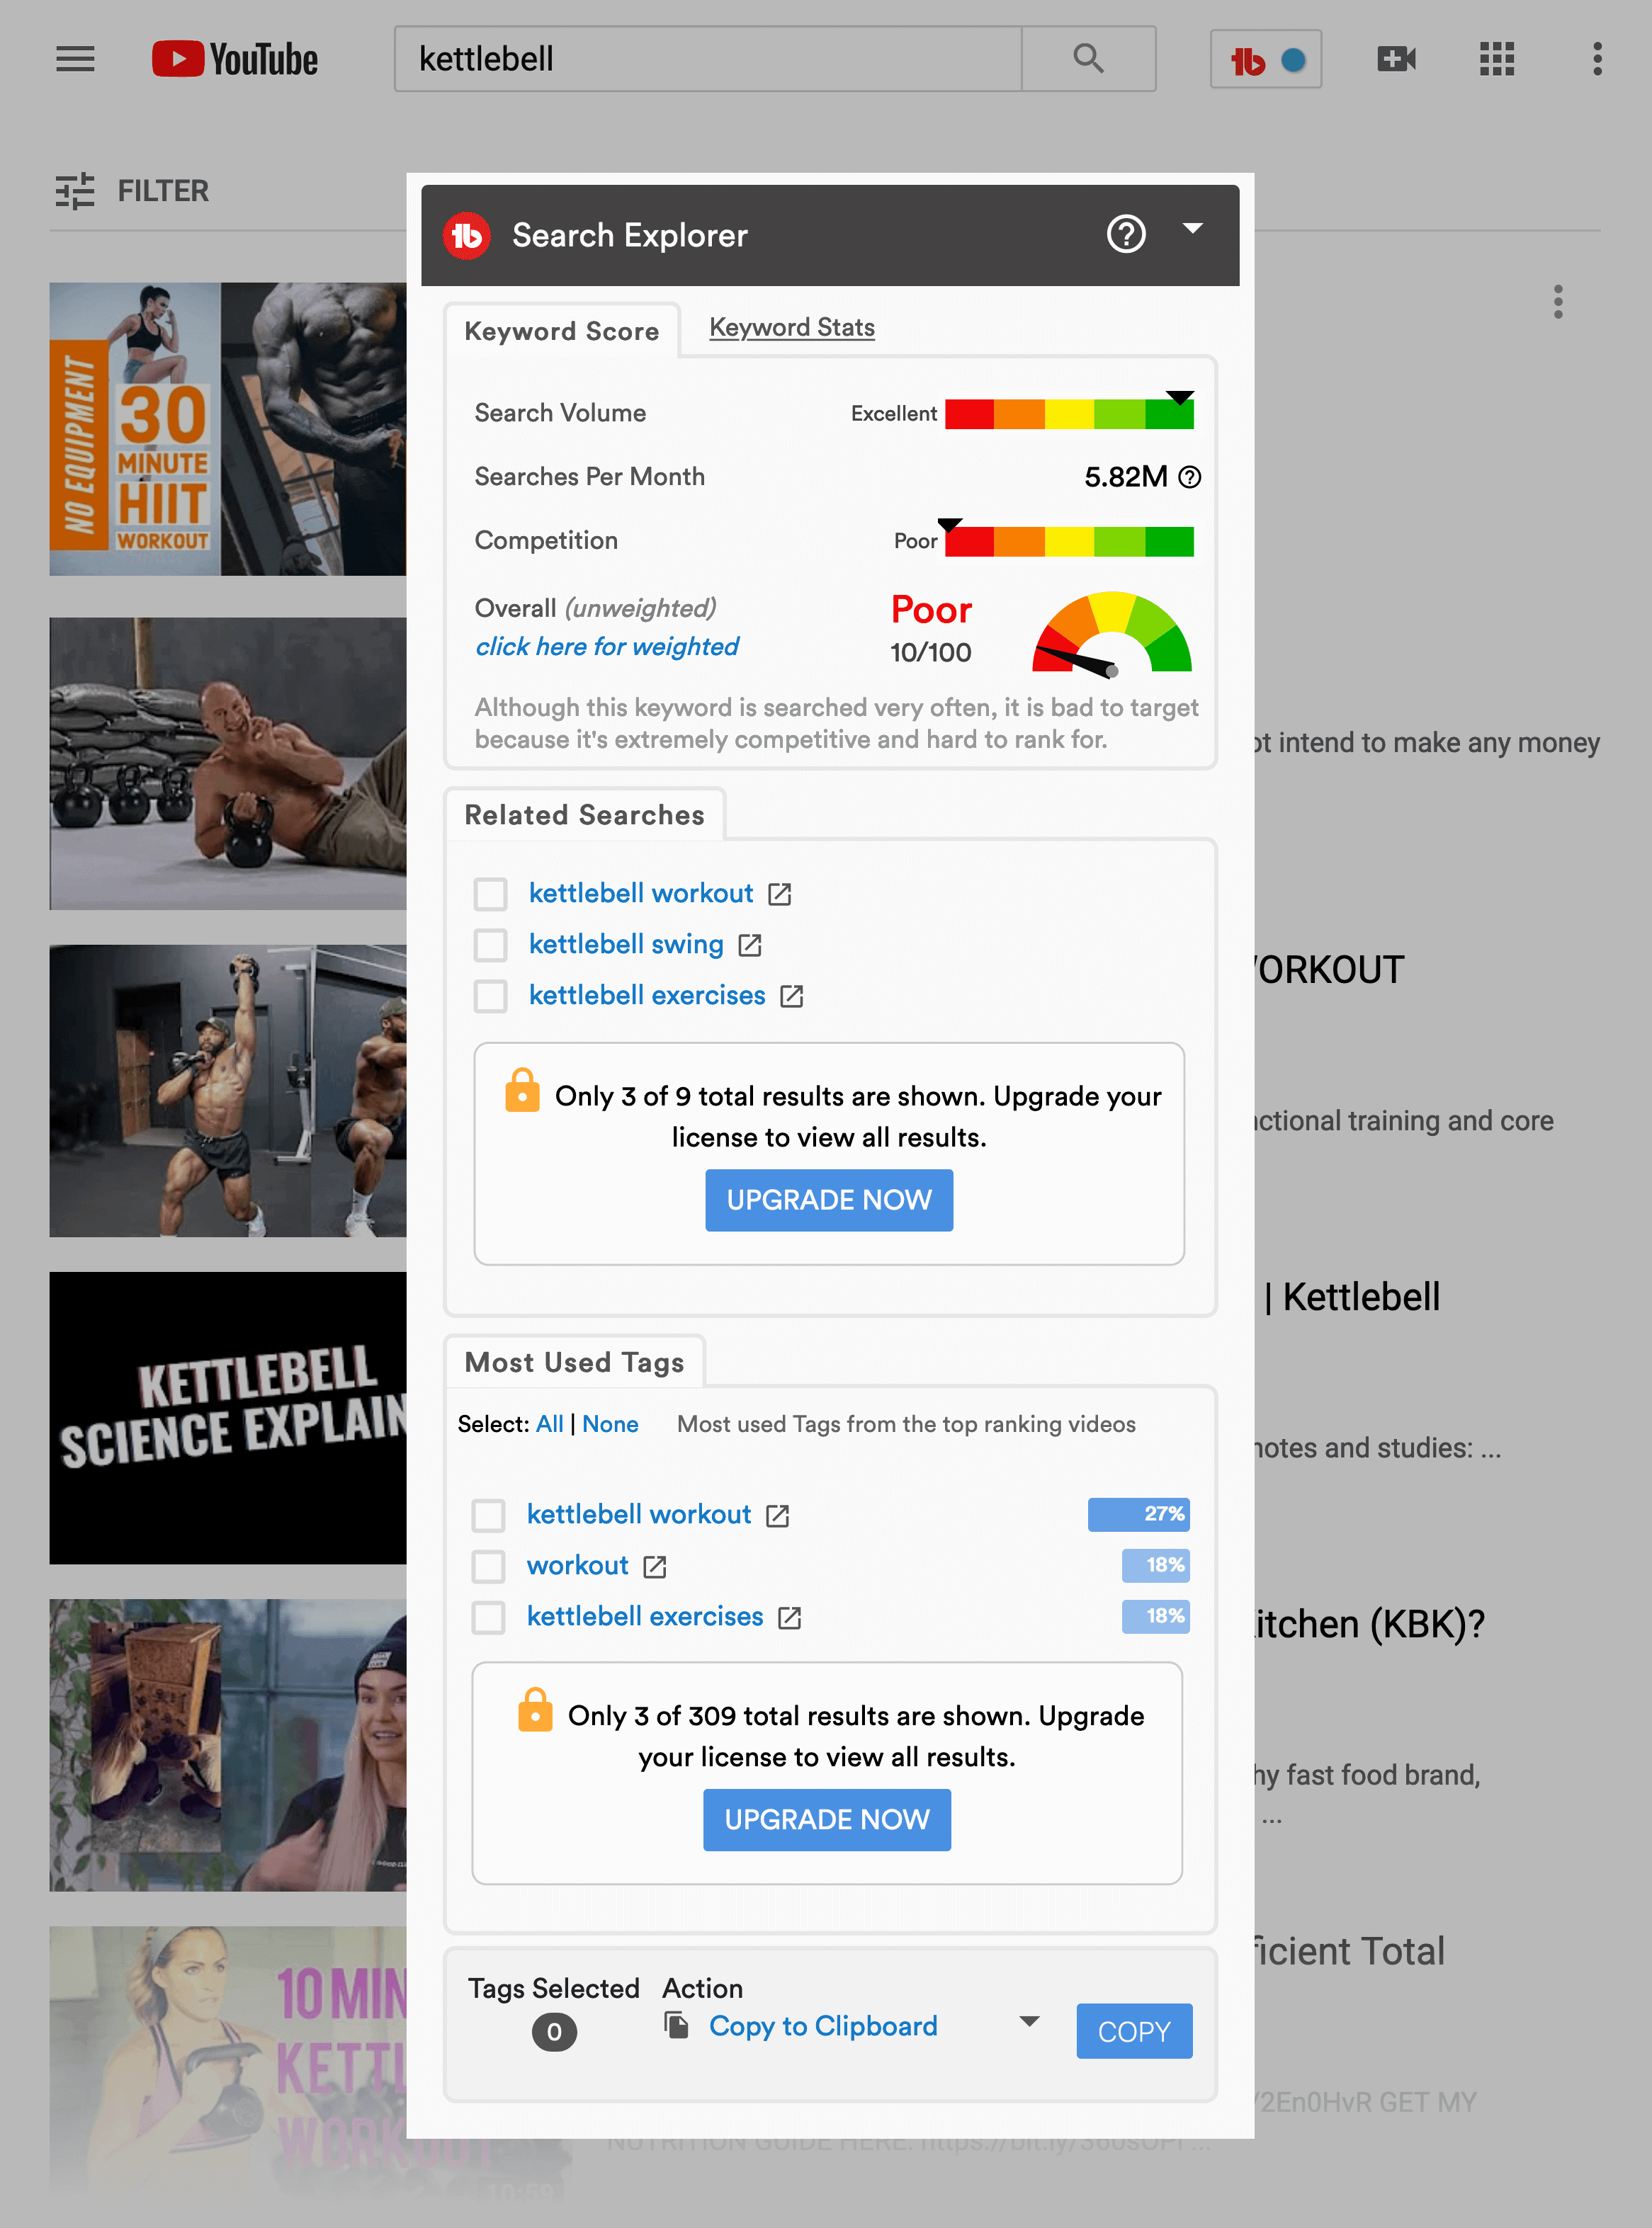Switch to the Keyword Stats tab
Screen dimensions: 1652x2228
tap(791, 328)
